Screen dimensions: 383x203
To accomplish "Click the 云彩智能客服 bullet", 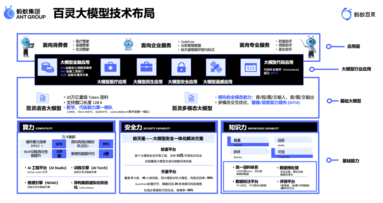I will (190, 45).
